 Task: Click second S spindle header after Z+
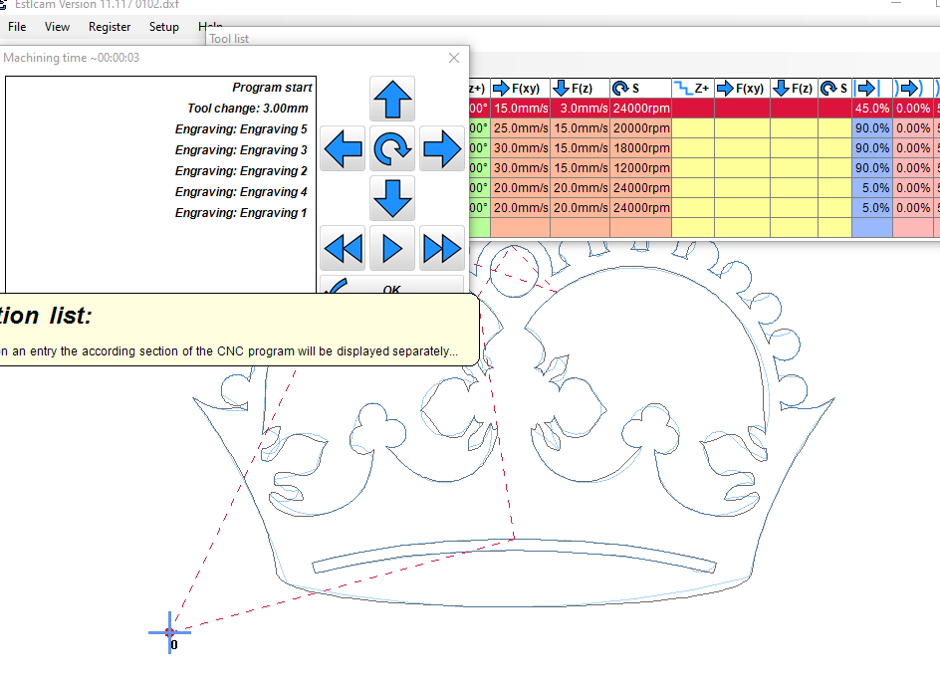pos(834,89)
